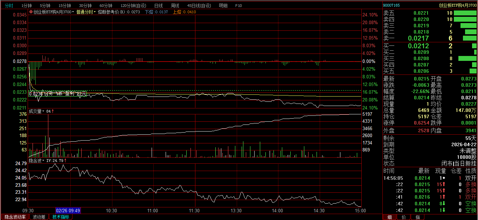Switch to the 价 tab in trades panel
Image resolution: width=478 pixels, height=220 pixels.
click(x=403, y=217)
